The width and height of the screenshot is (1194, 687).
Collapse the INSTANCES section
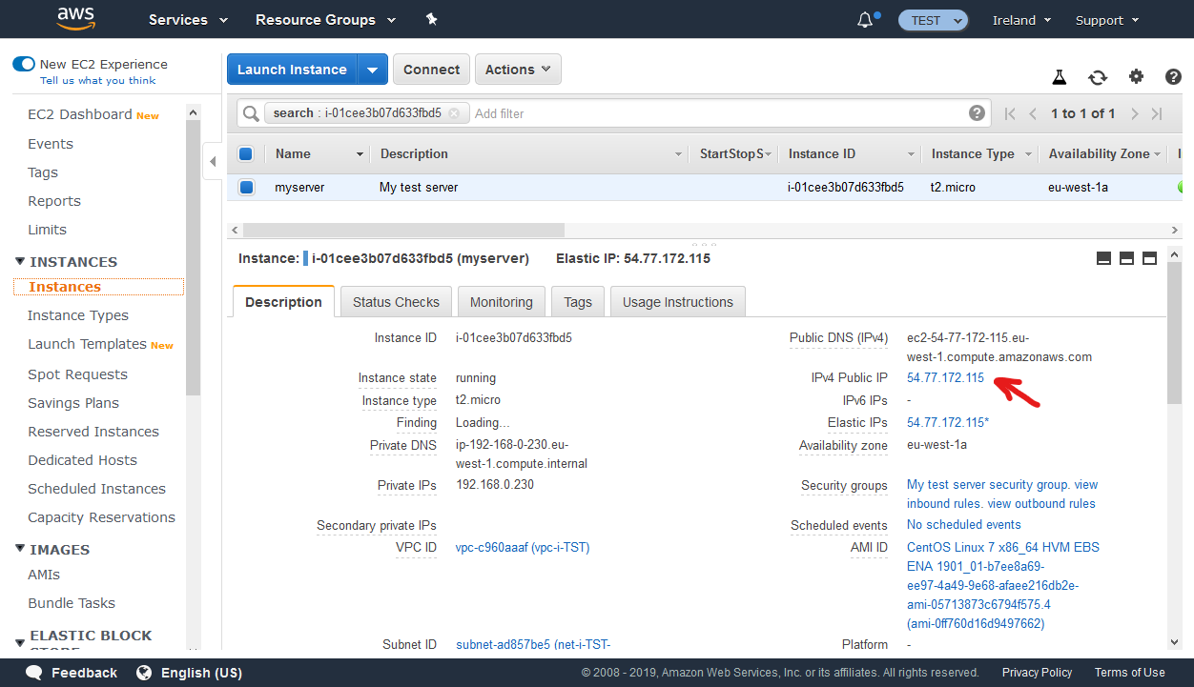coord(20,262)
